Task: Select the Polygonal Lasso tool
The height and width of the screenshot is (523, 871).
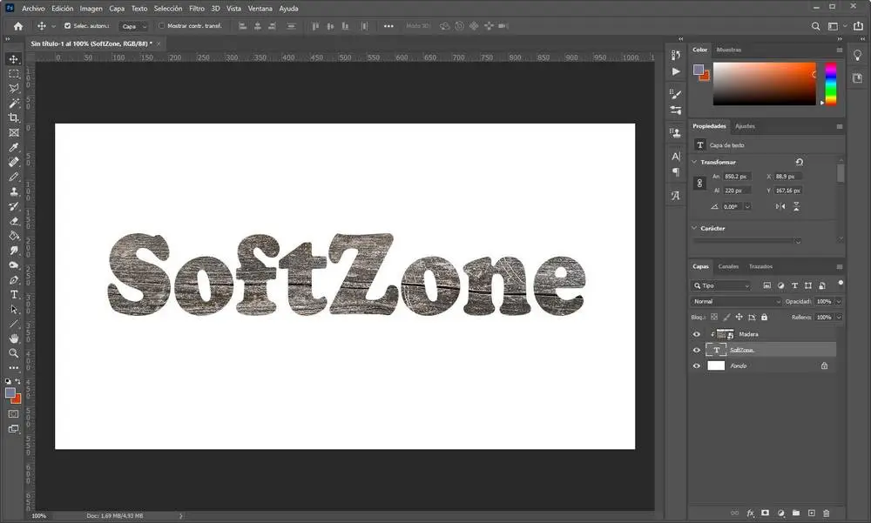Action: coord(14,88)
